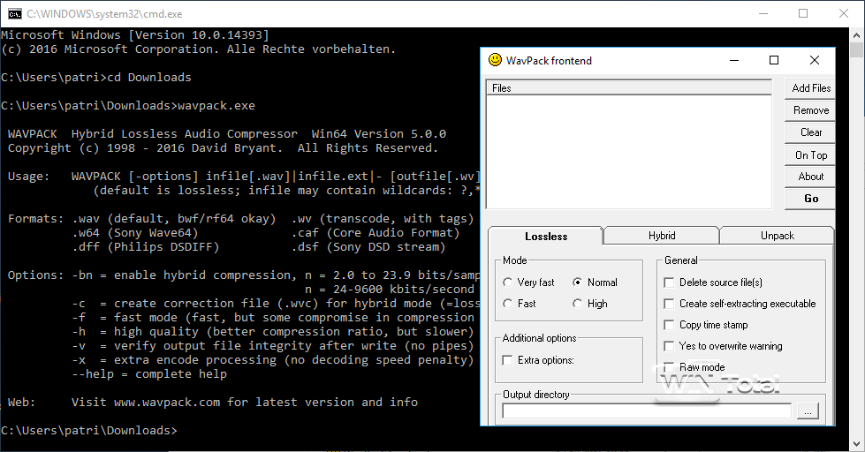Image resolution: width=865 pixels, height=452 pixels.
Task: Tick the Extra options checkbox
Action: (508, 360)
